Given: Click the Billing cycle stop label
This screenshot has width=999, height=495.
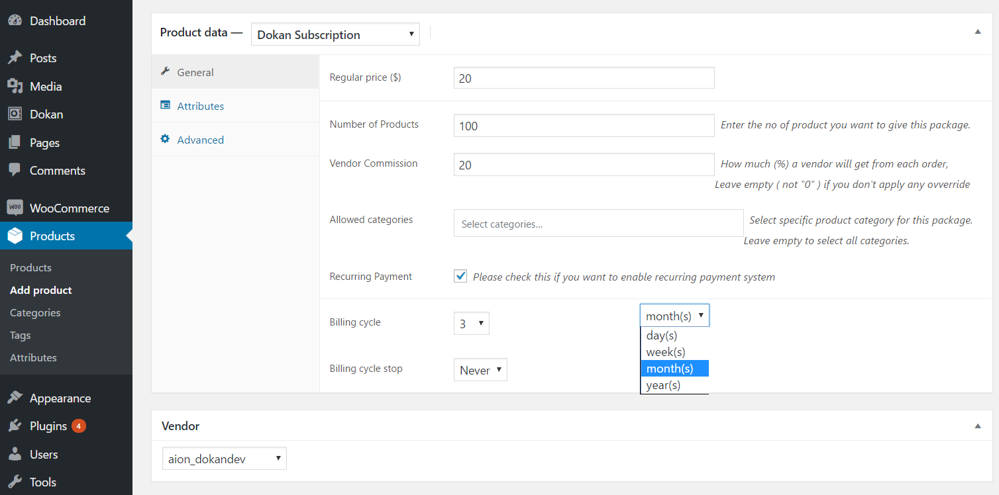Looking at the screenshot, I should [366, 369].
